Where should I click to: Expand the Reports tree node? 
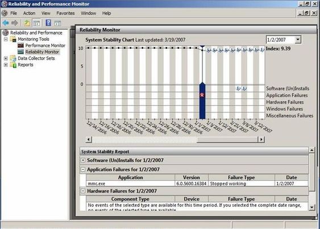coord(6,65)
